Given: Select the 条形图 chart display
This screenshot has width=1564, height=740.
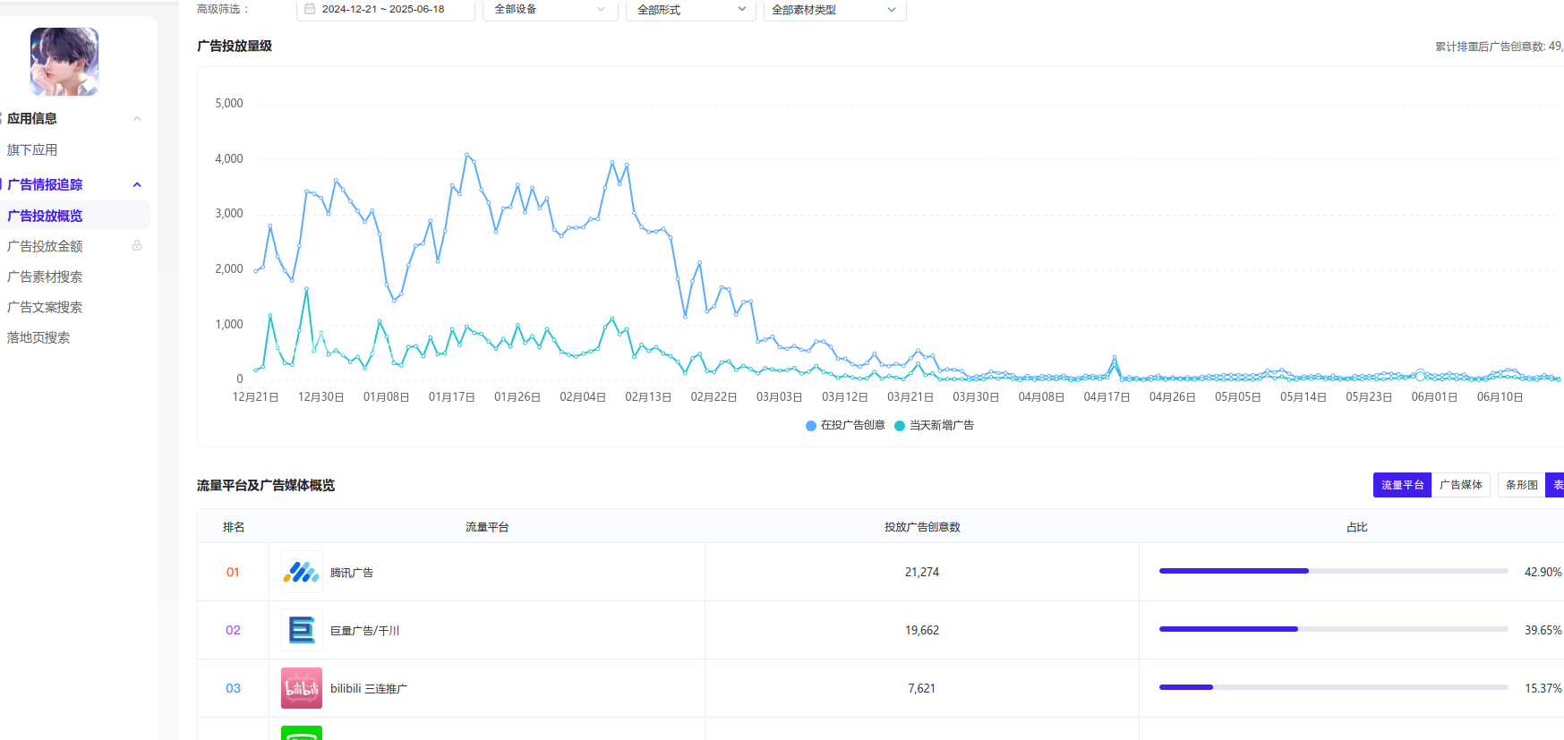Looking at the screenshot, I should tap(1521, 485).
